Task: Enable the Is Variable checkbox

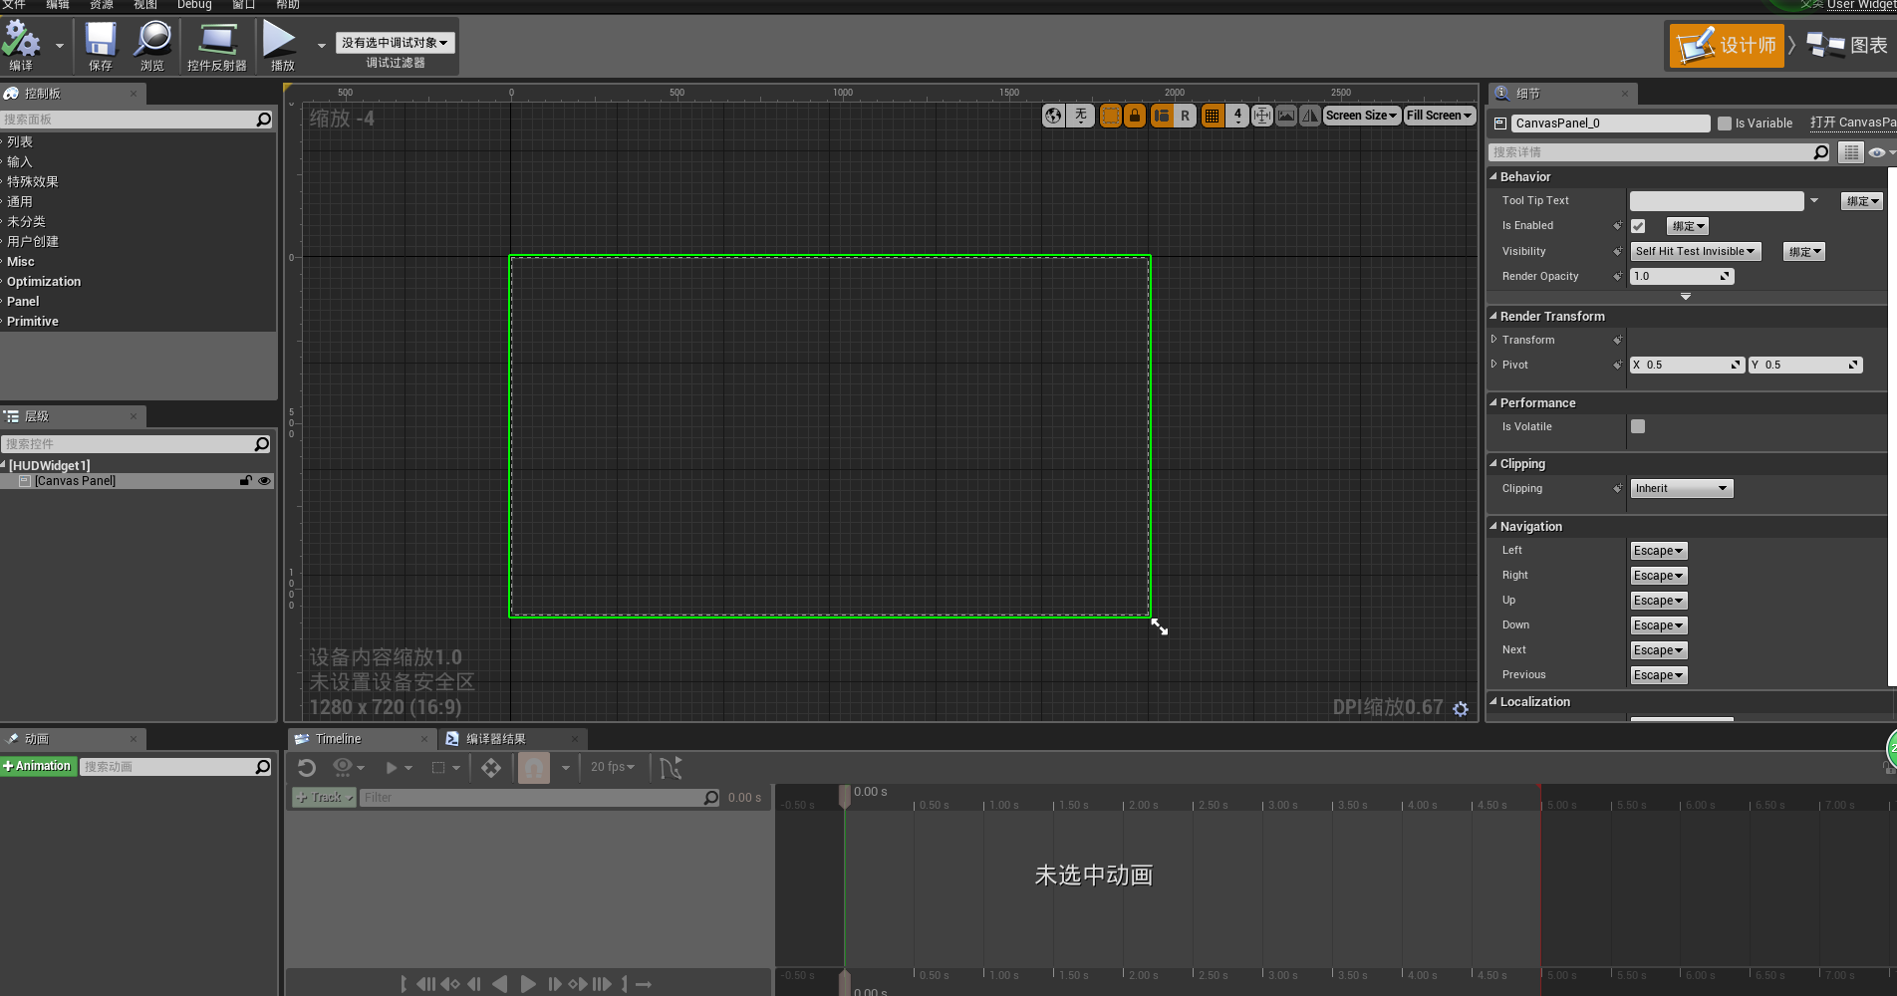Action: pyautogui.click(x=1726, y=123)
